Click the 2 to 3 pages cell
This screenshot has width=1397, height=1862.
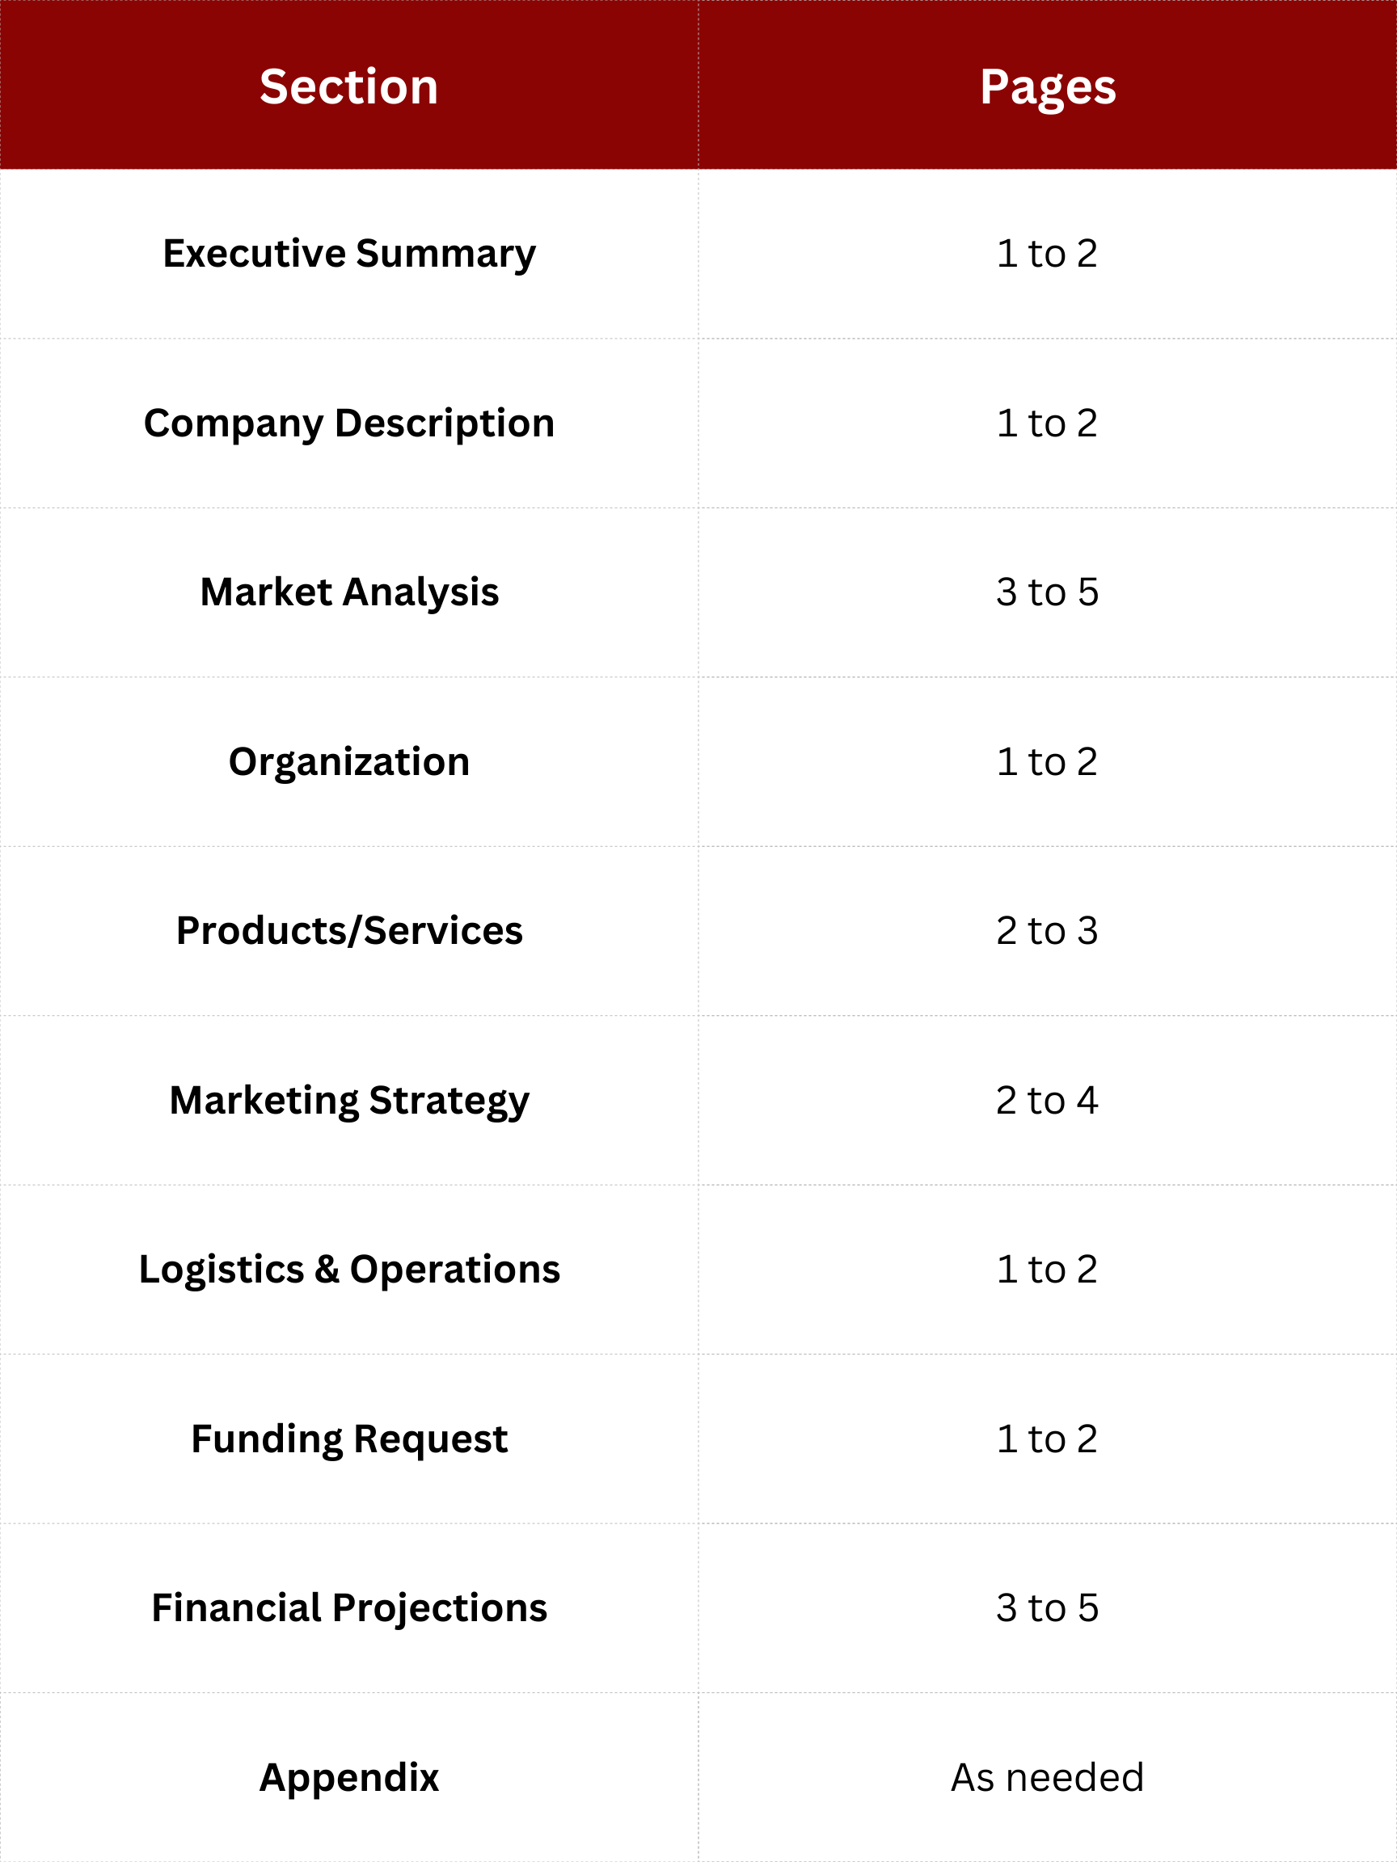1047,931
